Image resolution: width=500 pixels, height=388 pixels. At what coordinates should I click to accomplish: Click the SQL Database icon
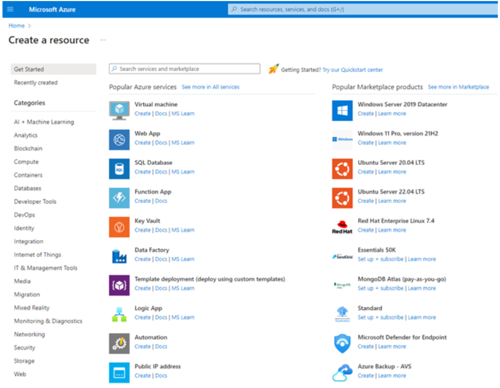(119, 168)
